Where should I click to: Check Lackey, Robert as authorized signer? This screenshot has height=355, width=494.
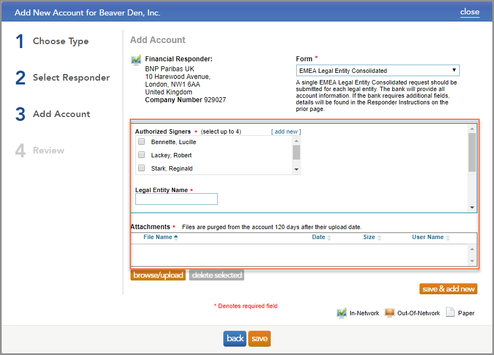[141, 155]
